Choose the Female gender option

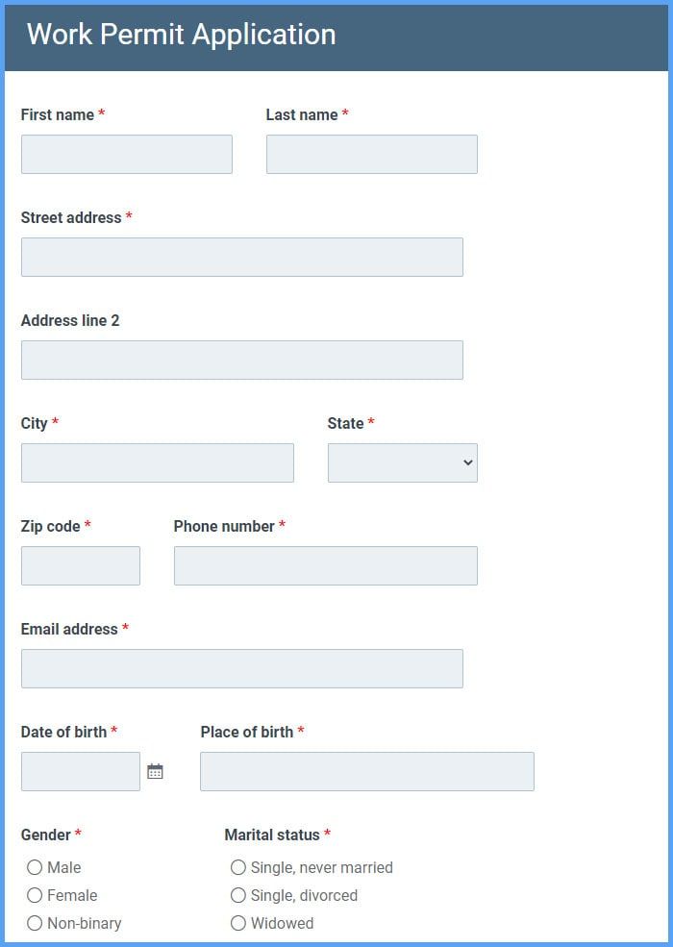coord(35,895)
